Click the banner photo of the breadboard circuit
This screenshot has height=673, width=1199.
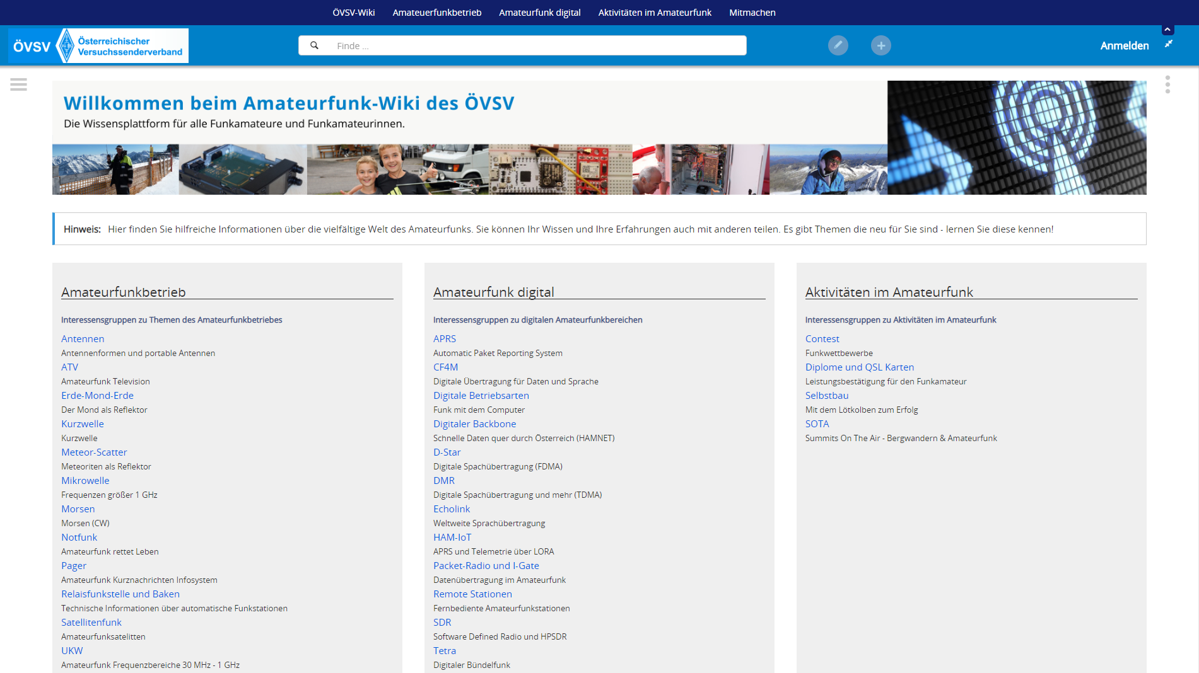560,170
